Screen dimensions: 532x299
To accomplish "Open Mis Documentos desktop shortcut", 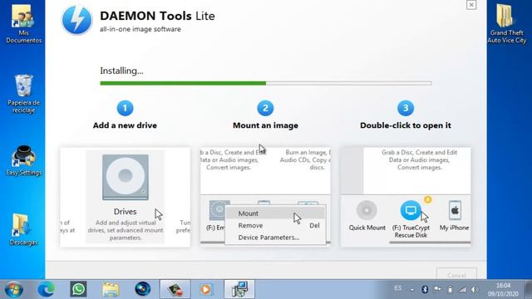I will pyautogui.click(x=23, y=24).
